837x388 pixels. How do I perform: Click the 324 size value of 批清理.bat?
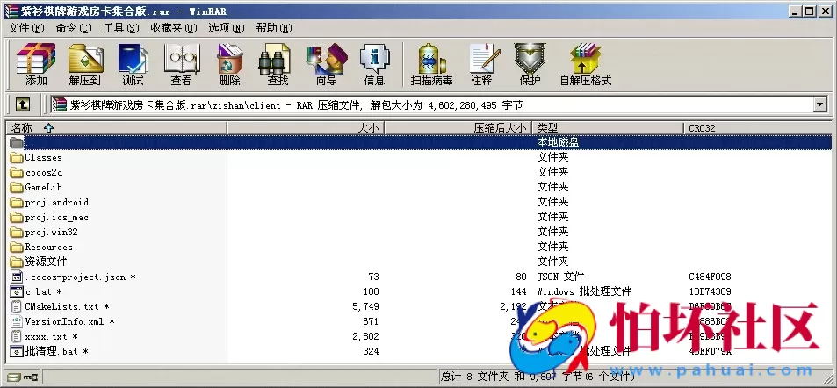371,351
